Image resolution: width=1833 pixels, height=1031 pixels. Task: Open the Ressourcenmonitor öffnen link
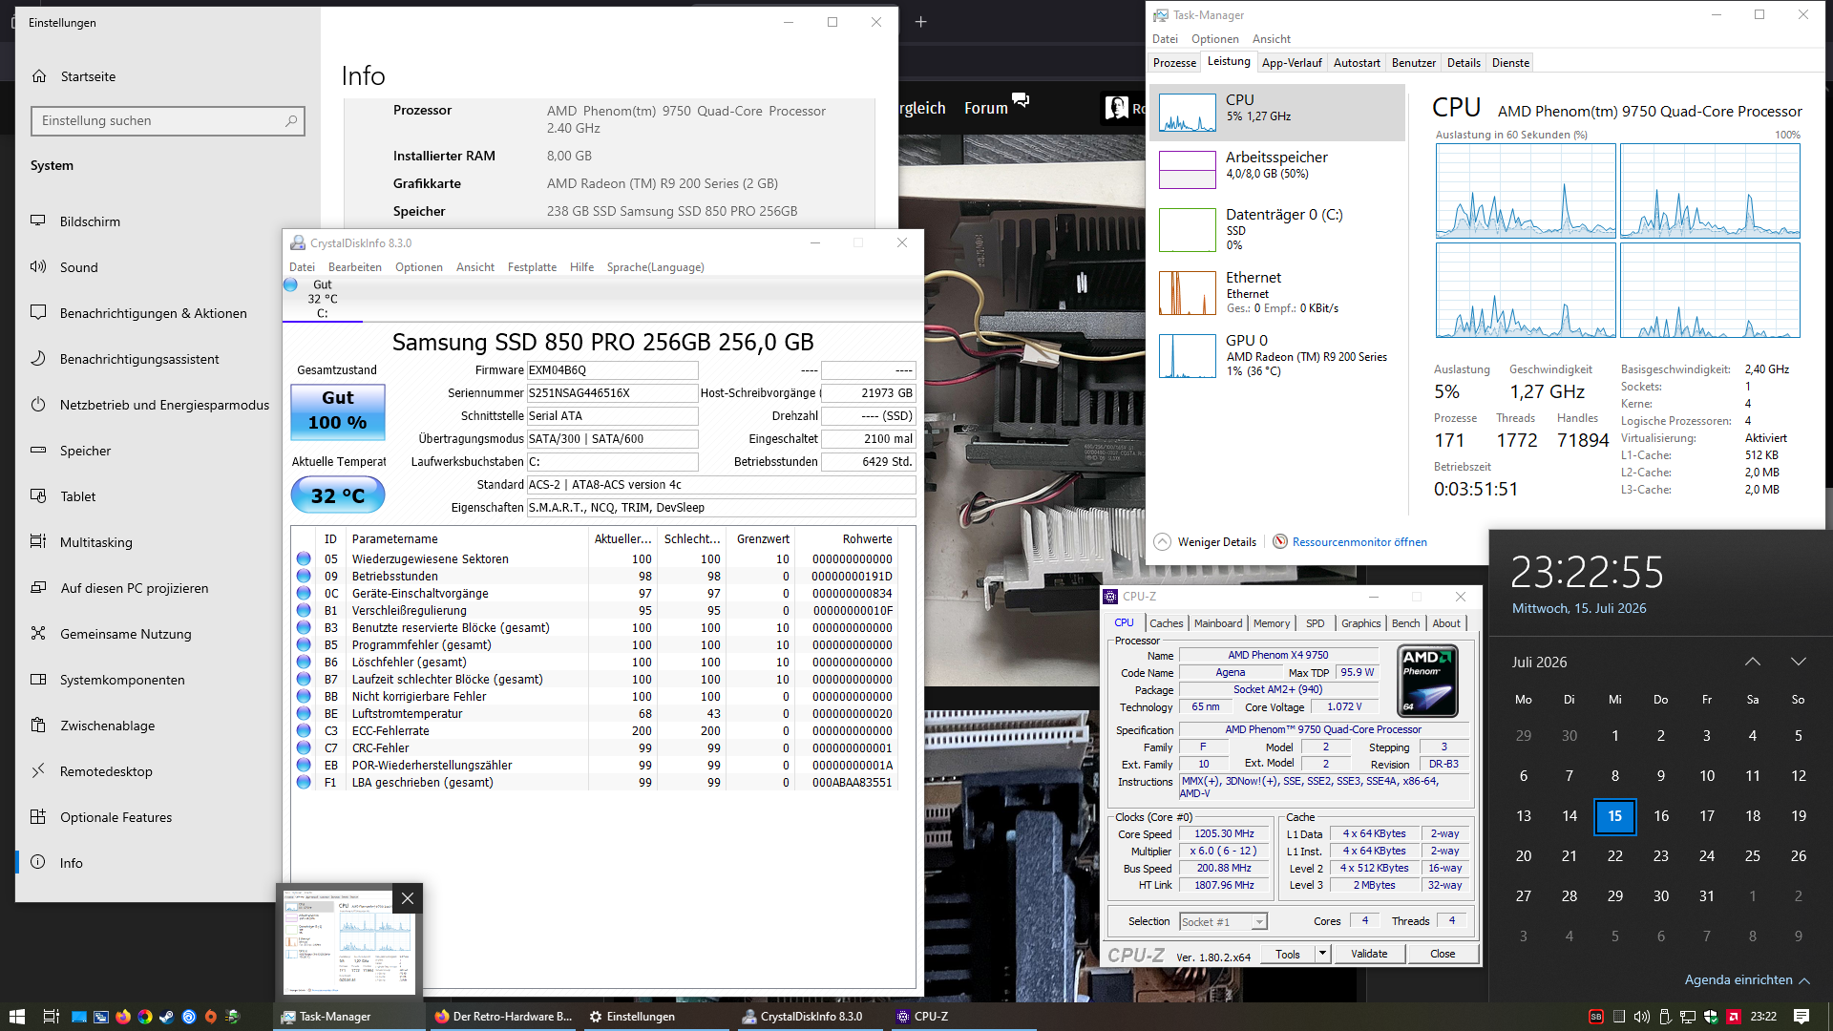[x=1359, y=541]
